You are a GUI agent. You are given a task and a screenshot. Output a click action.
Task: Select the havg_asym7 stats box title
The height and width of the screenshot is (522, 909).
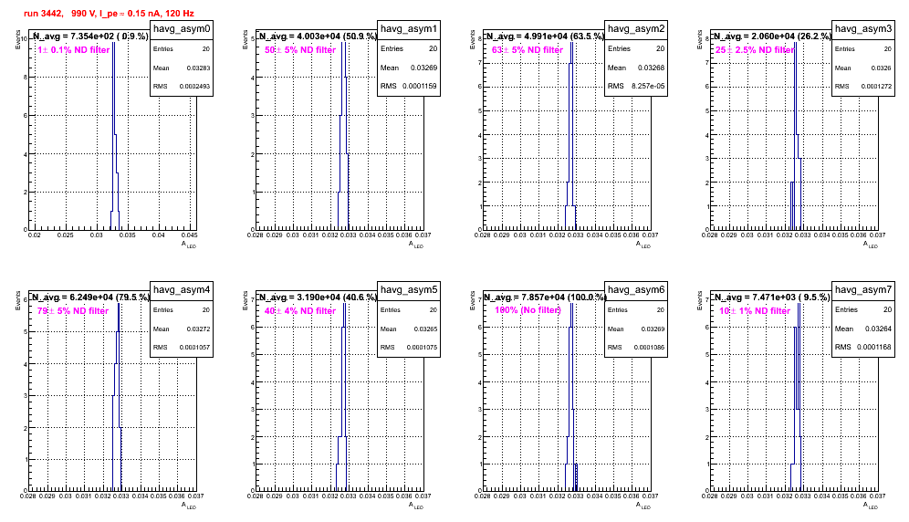coord(863,290)
